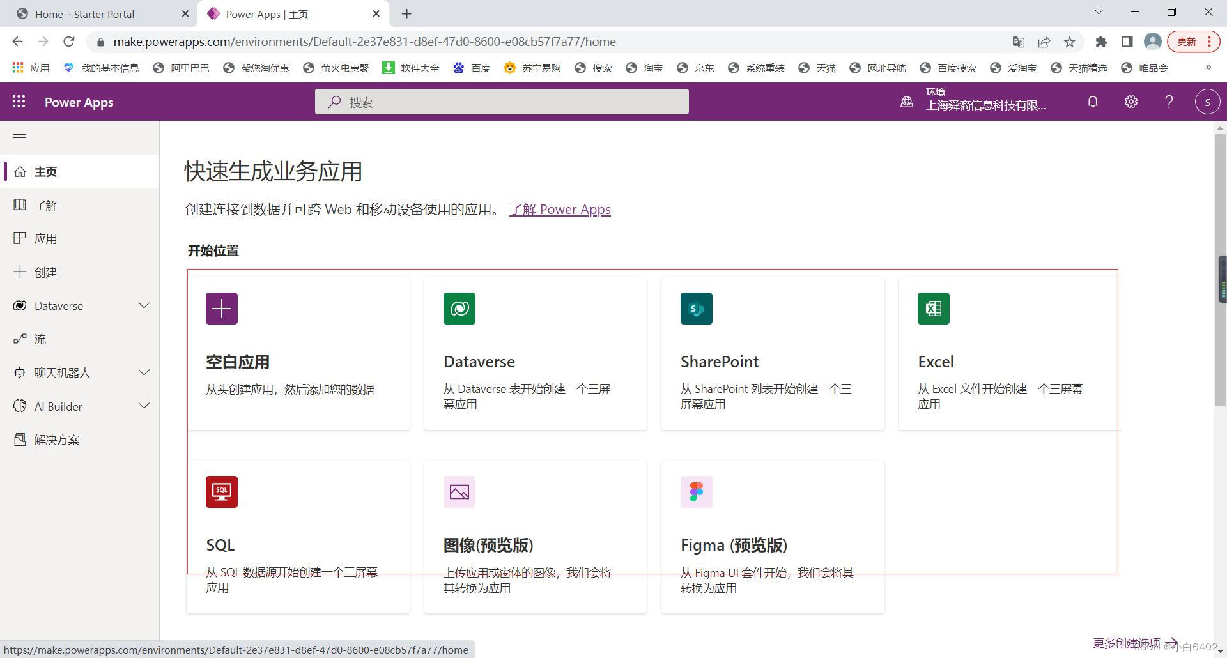Viewport: 1227px width, 658px height.
Task: Click the environment picker icon
Action: pyautogui.click(x=906, y=102)
